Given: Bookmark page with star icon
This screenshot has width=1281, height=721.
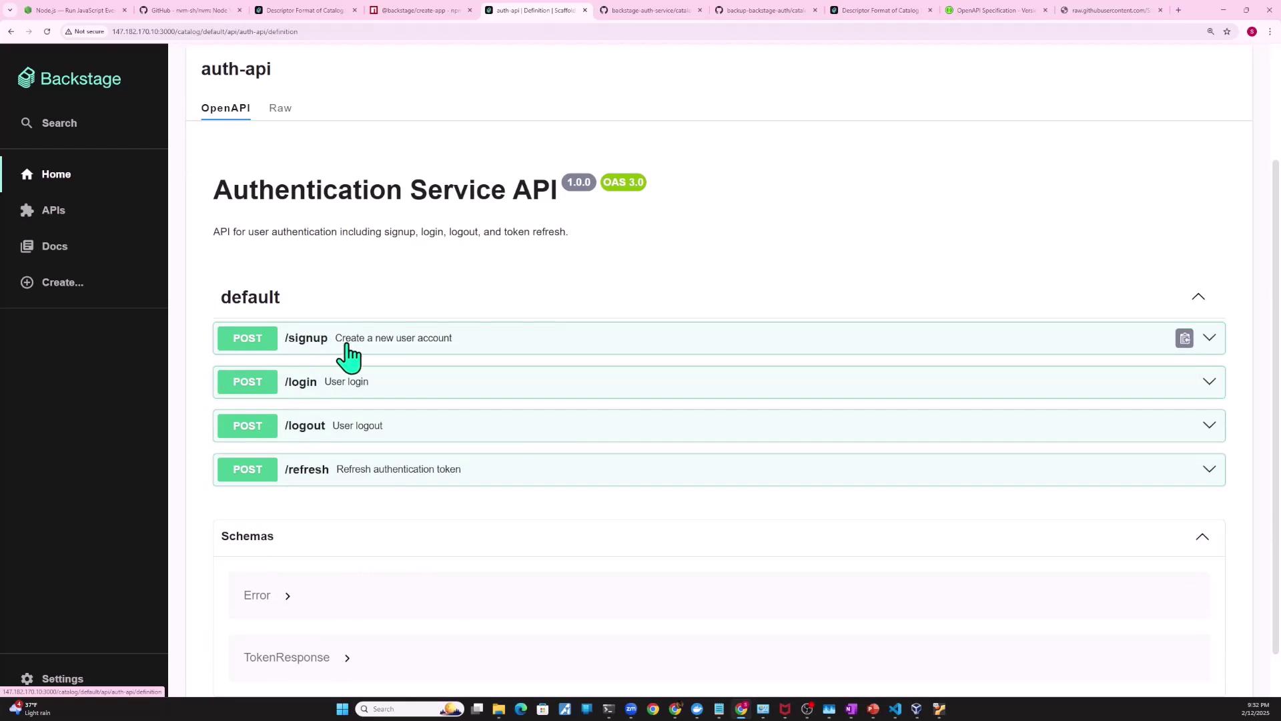Looking at the screenshot, I should (x=1227, y=31).
